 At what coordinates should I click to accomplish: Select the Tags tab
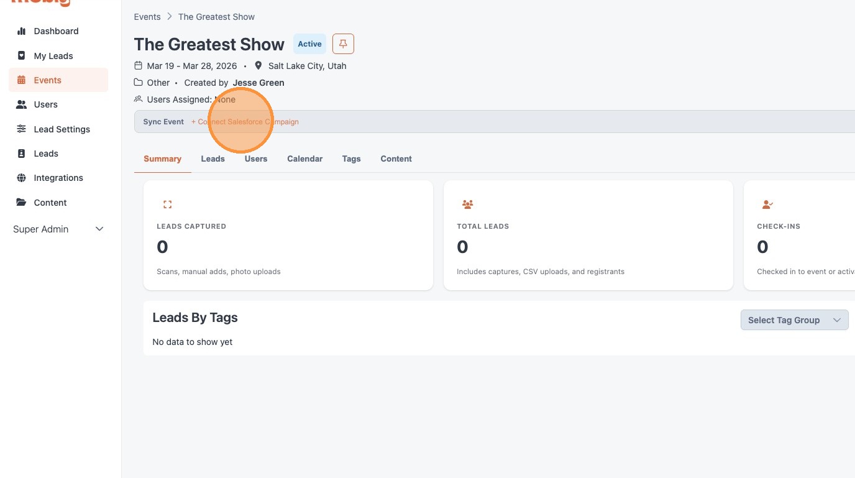point(351,159)
